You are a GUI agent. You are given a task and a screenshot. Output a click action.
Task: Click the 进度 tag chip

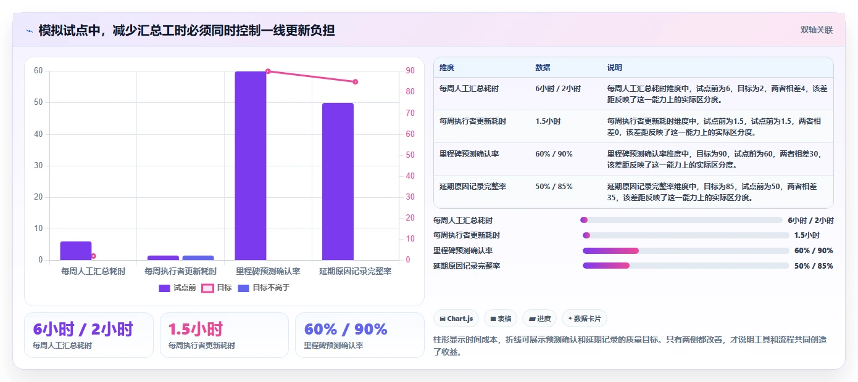(539, 319)
